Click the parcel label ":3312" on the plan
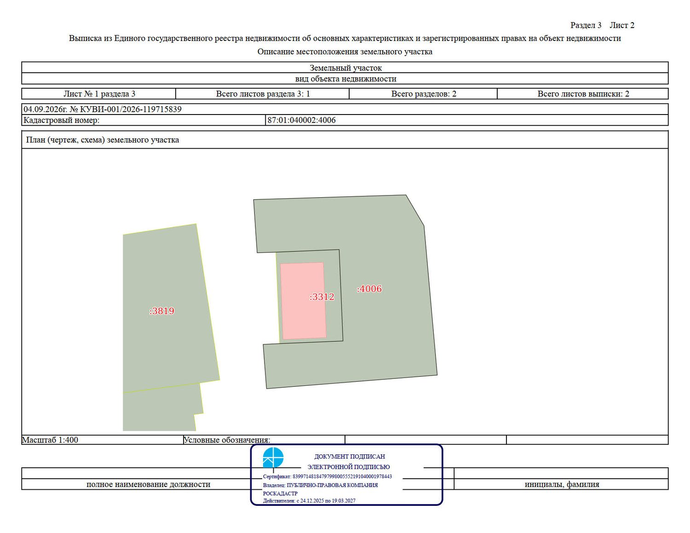 tap(322, 297)
